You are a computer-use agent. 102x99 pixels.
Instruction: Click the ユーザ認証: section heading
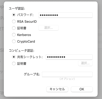(x=17, y=8)
